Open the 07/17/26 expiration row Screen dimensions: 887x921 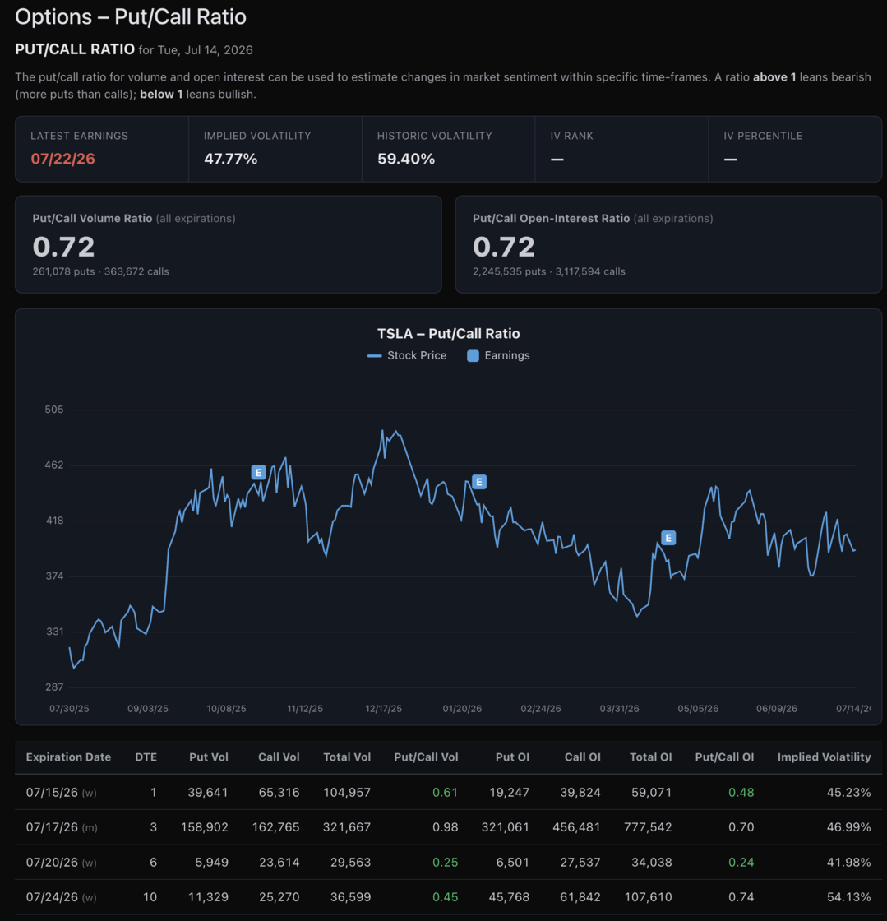coord(449,827)
